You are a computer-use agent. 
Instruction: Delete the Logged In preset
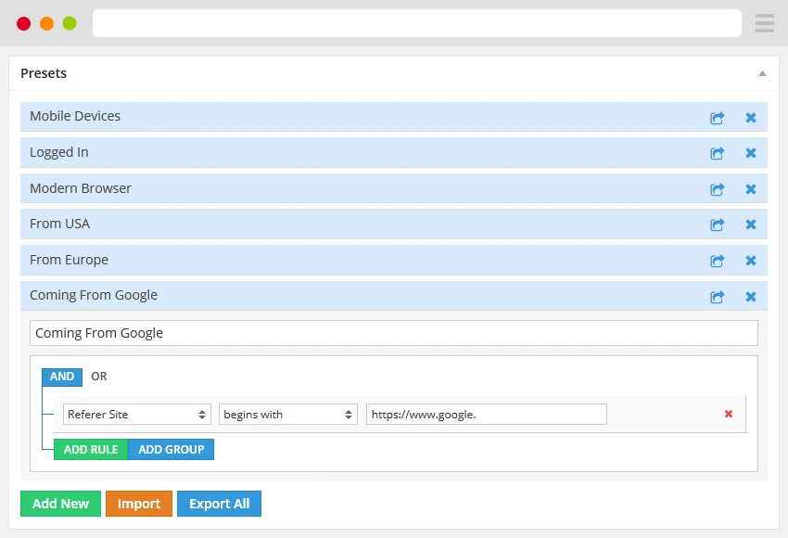click(x=751, y=153)
